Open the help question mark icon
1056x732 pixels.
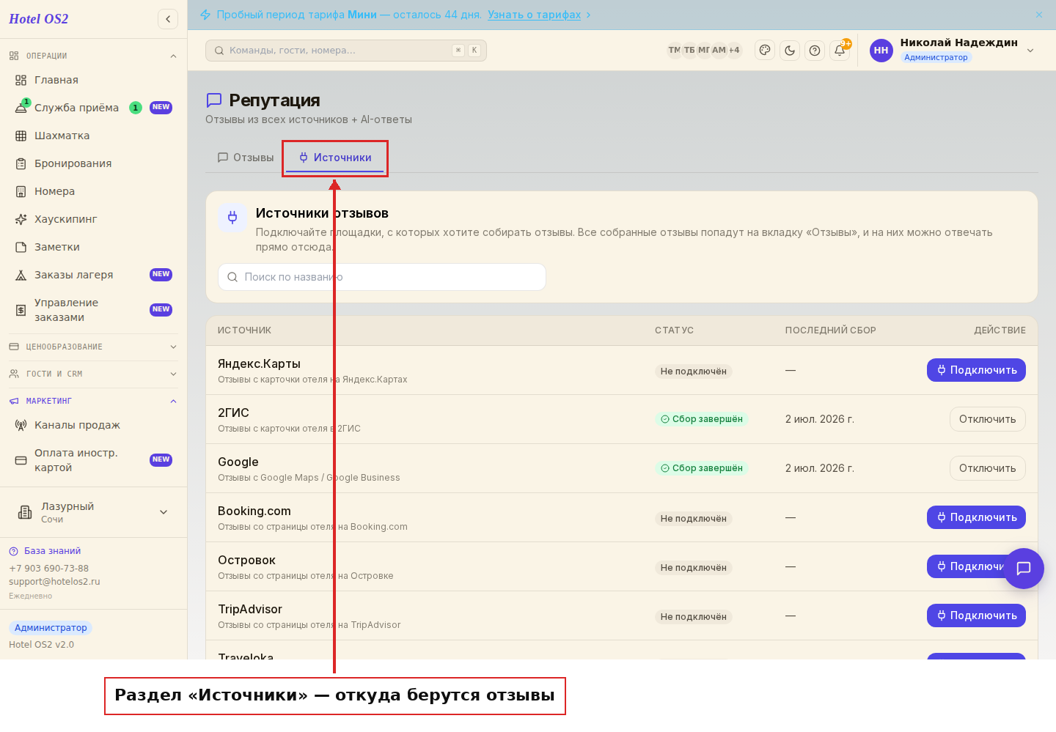(x=815, y=51)
